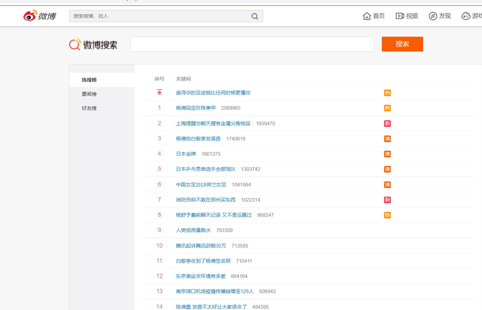Click rank number 10
Image resolution: width=482 pixels, height=310 pixels.
click(159, 246)
